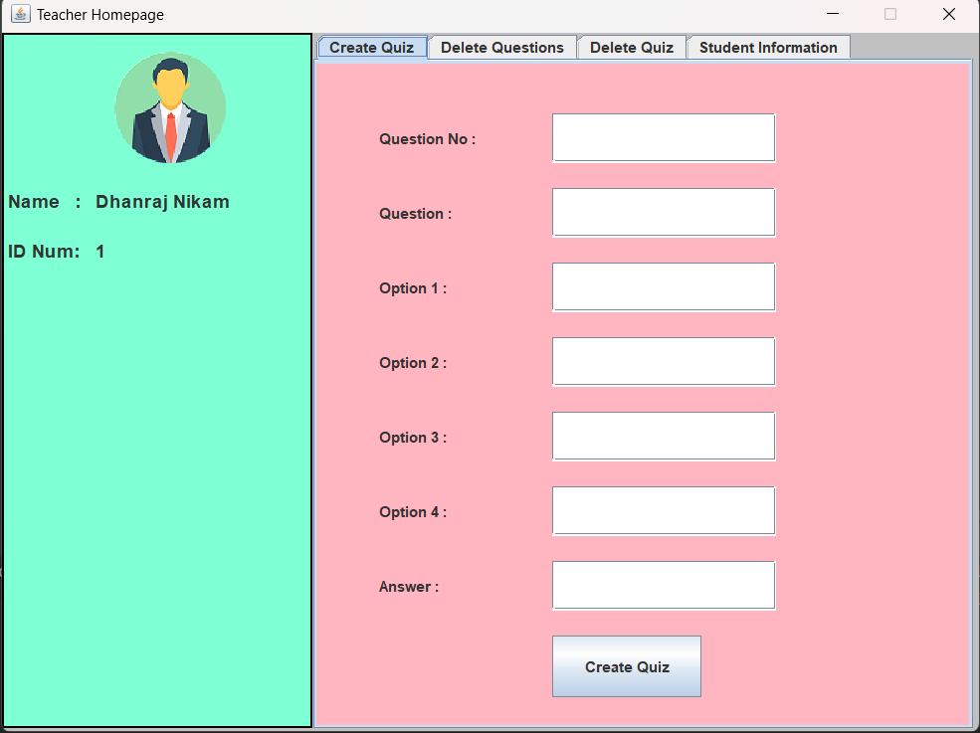Select the Answer input field
The width and height of the screenshot is (980, 733).
[664, 585]
